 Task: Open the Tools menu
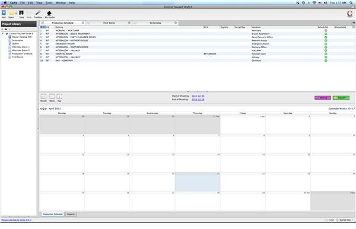coord(49,3)
